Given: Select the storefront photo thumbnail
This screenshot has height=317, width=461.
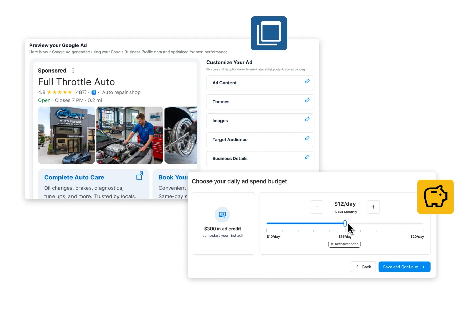Looking at the screenshot, I should (x=66, y=135).
